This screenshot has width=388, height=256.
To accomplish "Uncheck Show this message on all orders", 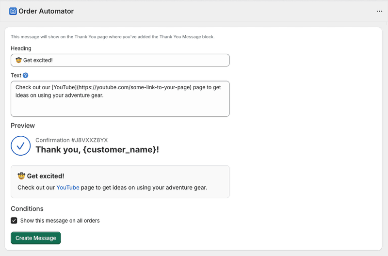I will pos(14,221).
